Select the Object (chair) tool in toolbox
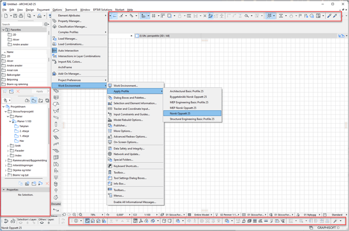 56,171
